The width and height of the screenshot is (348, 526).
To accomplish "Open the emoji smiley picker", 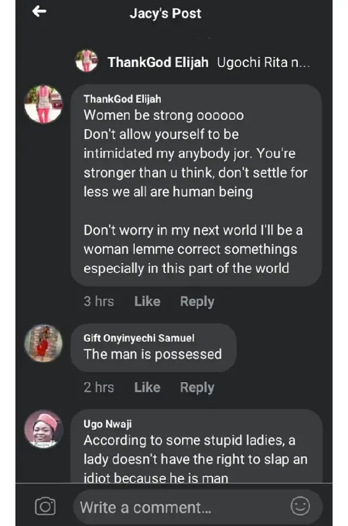I will (300, 506).
